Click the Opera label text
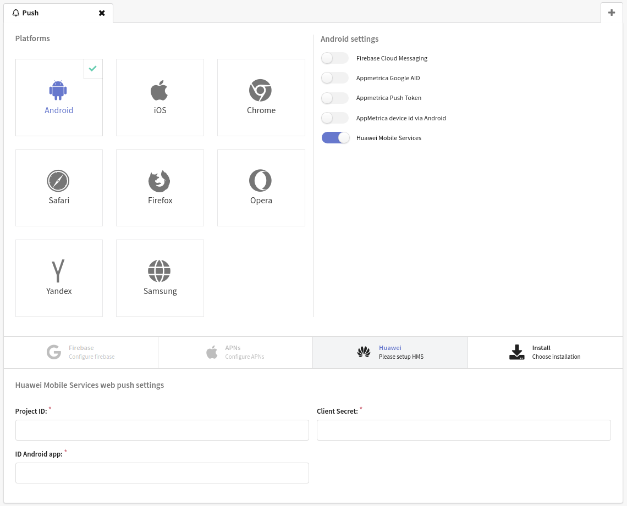The width and height of the screenshot is (627, 506). (261, 201)
